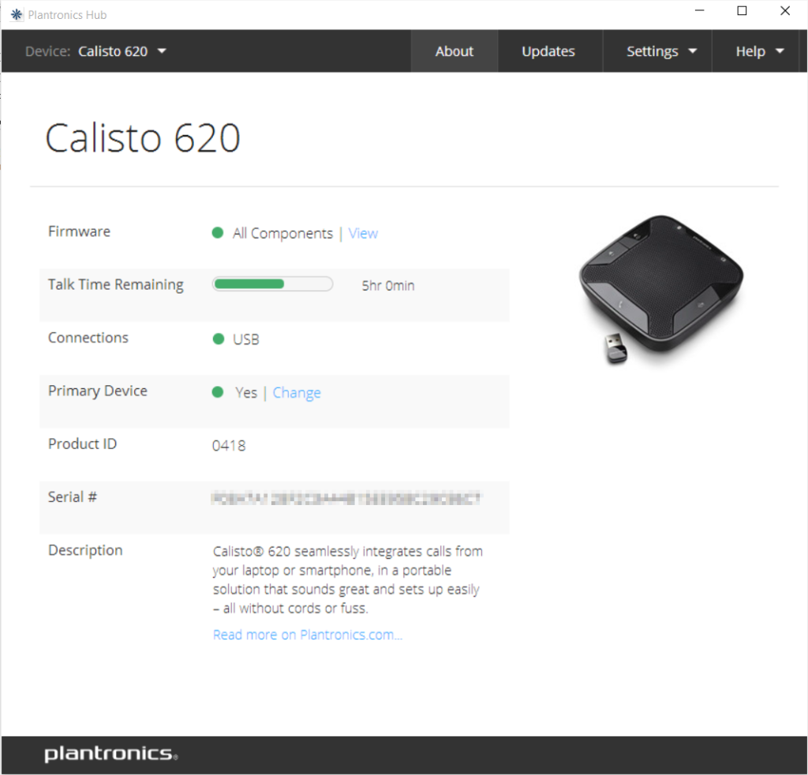Open Read more on Plantronics.com link
808x775 pixels.
308,635
